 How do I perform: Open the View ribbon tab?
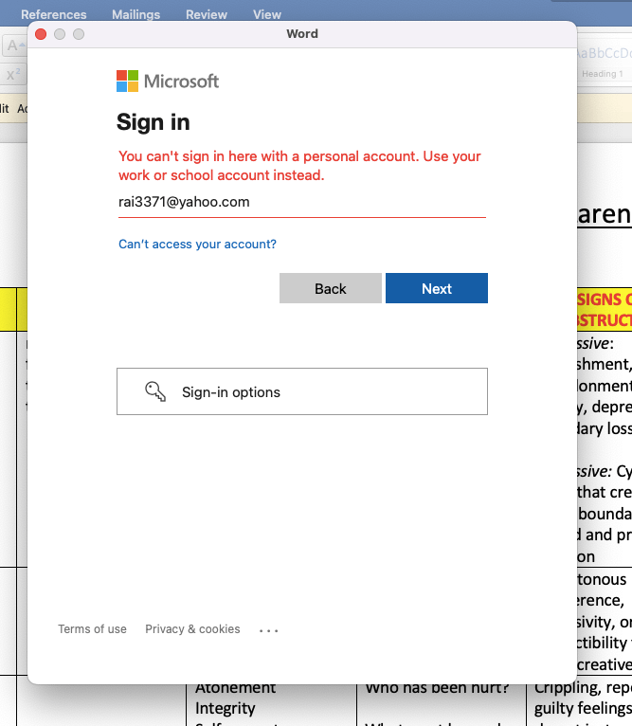click(x=266, y=14)
